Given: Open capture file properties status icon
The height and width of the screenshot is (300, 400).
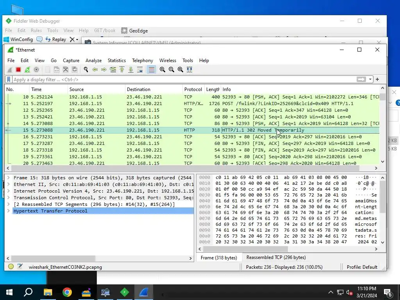Looking at the screenshot, I should click(x=20, y=266).
